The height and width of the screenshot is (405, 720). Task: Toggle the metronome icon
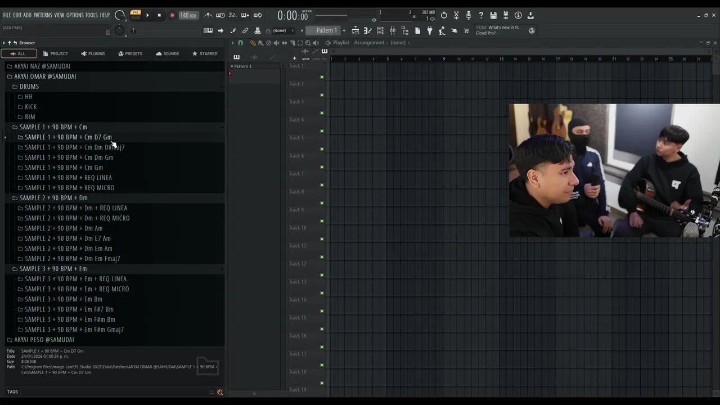(x=208, y=15)
